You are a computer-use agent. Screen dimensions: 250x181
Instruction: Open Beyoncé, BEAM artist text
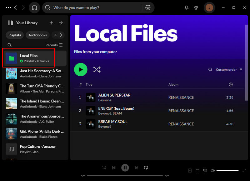tap(110, 113)
